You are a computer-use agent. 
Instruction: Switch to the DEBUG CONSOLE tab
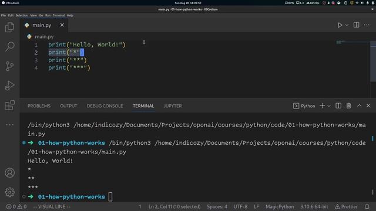(x=105, y=106)
